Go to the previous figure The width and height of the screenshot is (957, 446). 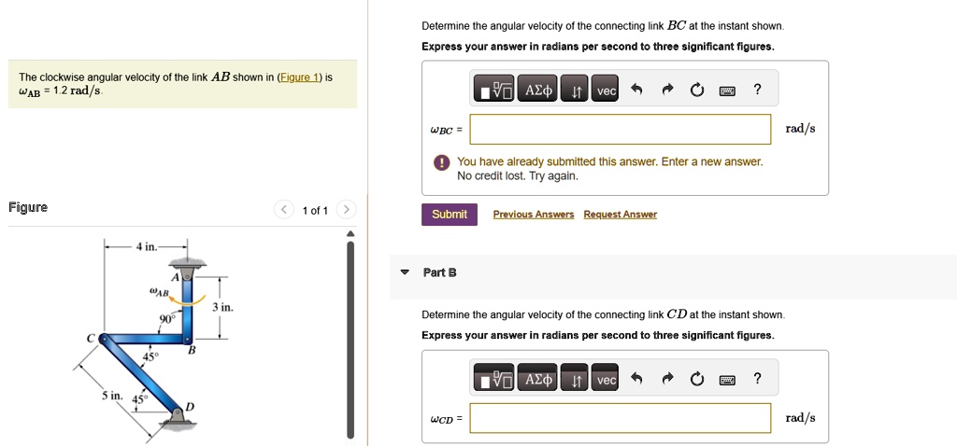pyautogui.click(x=284, y=210)
